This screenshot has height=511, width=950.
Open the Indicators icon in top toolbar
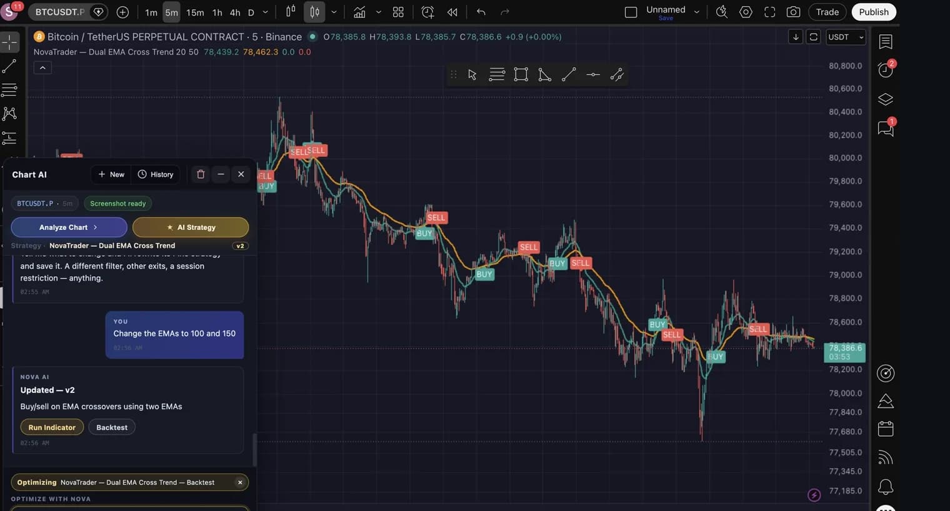point(359,12)
